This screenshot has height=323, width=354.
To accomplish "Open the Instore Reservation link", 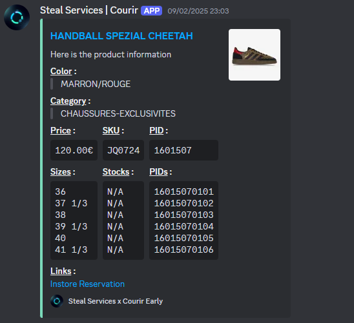I will click(87, 284).
